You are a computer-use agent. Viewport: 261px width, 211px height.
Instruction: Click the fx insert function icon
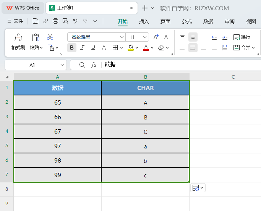(94, 65)
